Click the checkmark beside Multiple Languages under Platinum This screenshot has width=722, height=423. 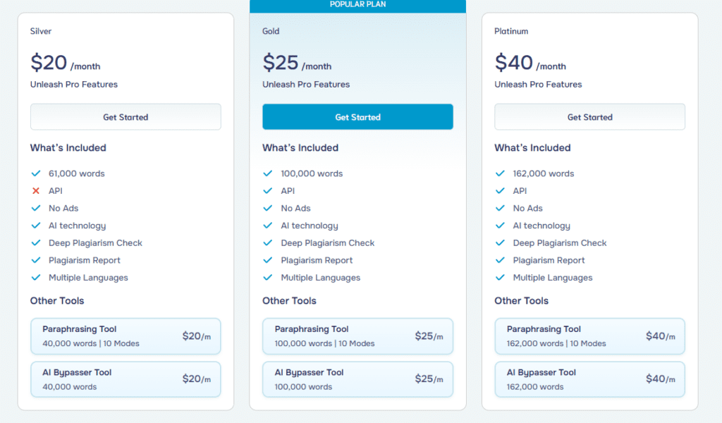click(501, 277)
